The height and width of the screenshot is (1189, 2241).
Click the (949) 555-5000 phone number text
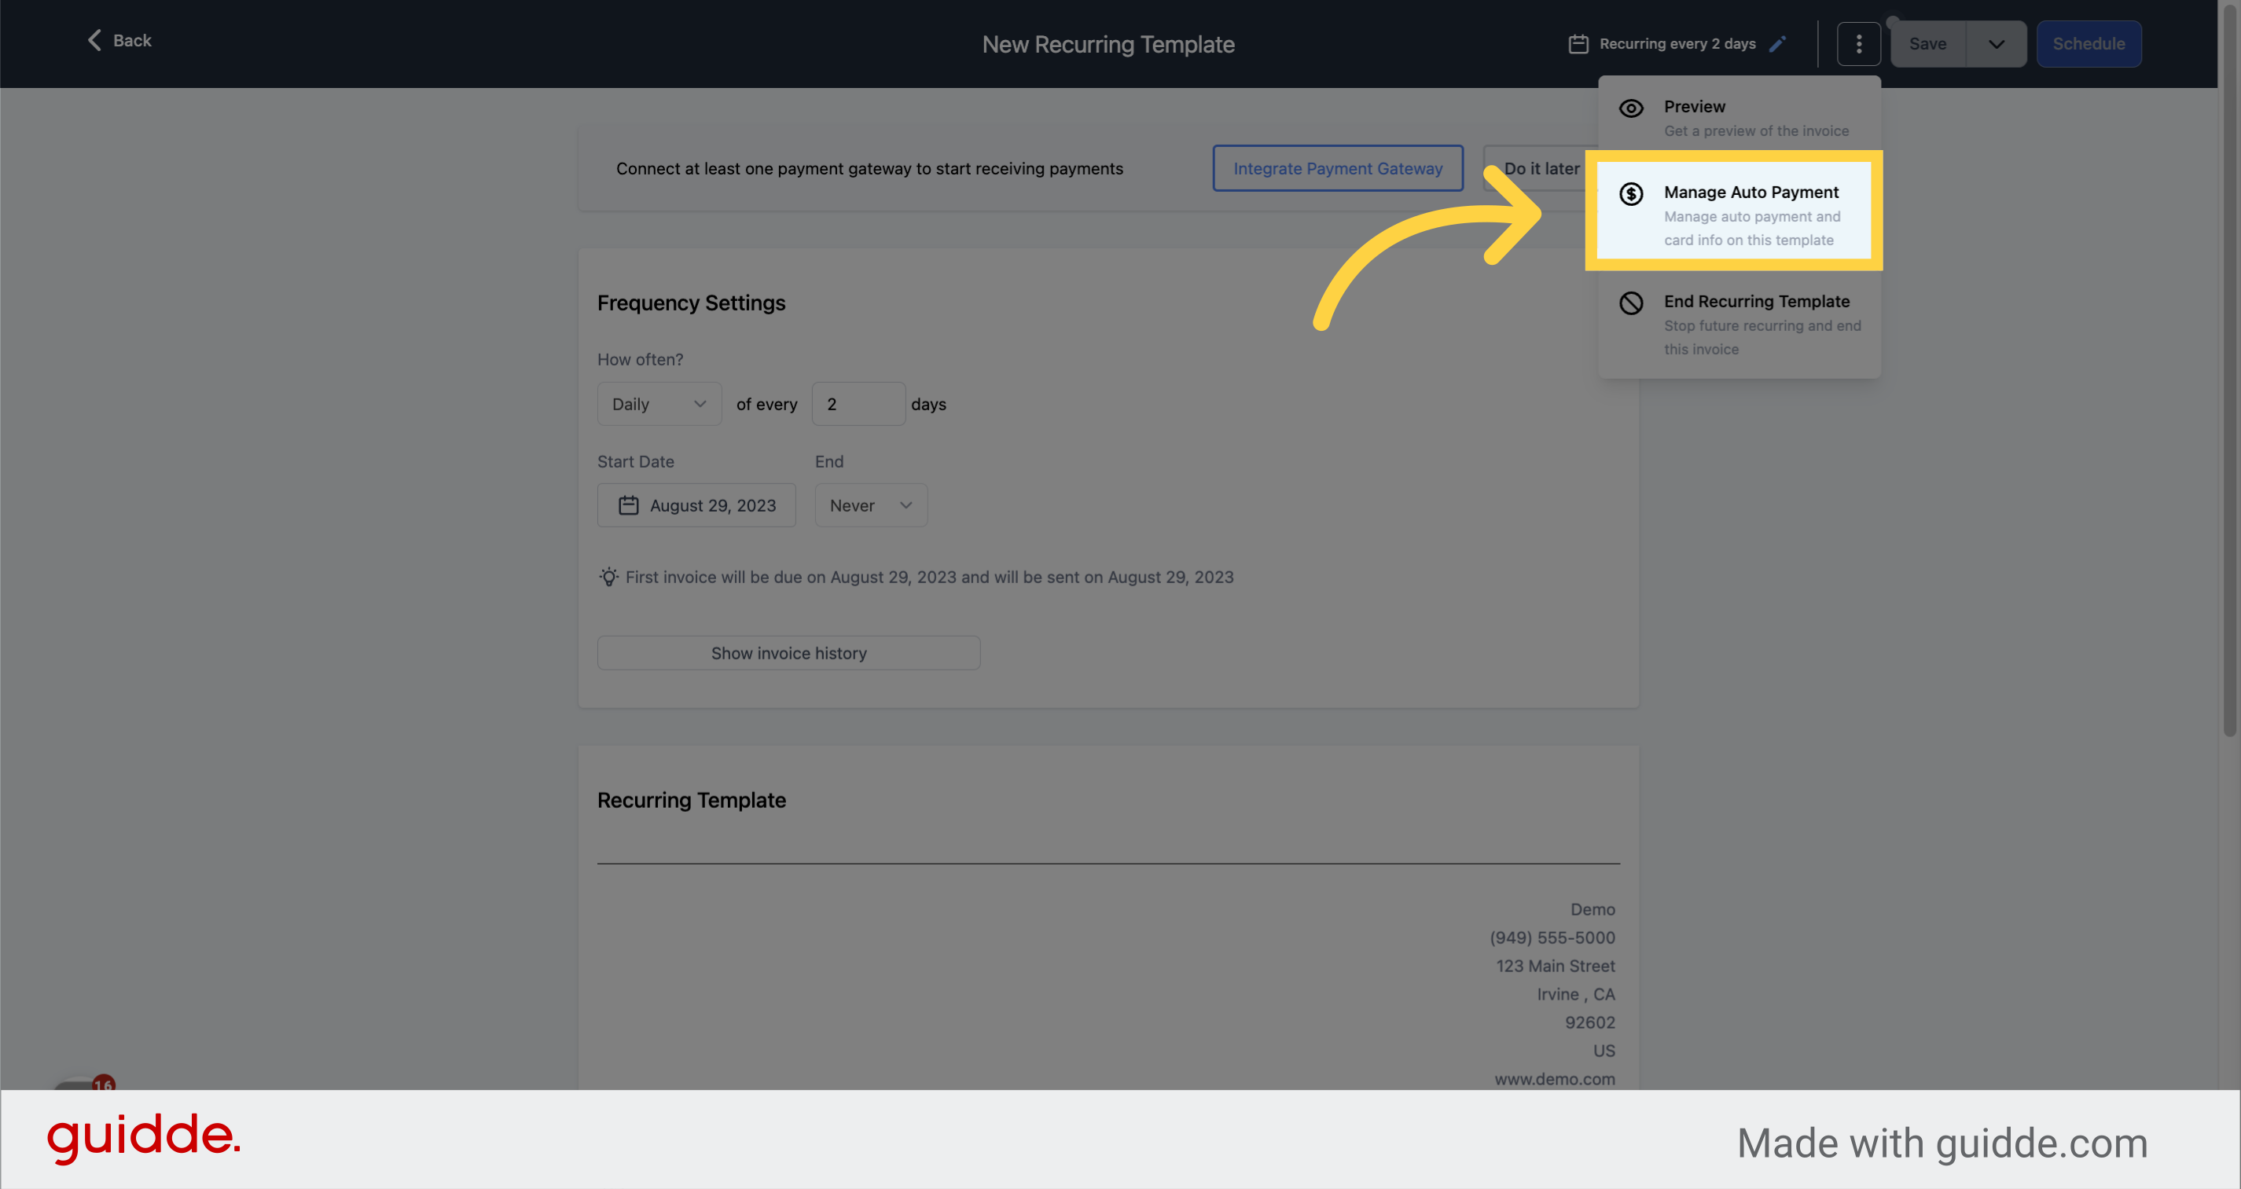1552,937
